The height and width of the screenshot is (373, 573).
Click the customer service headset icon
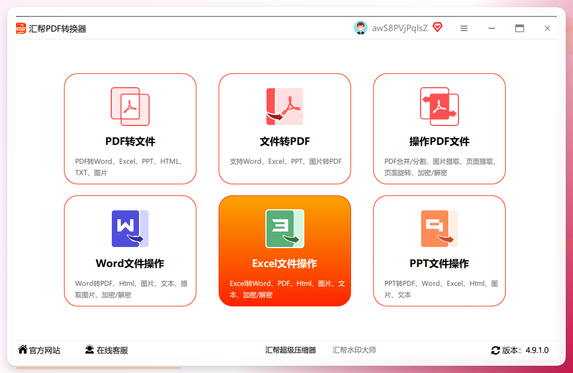pos(90,349)
